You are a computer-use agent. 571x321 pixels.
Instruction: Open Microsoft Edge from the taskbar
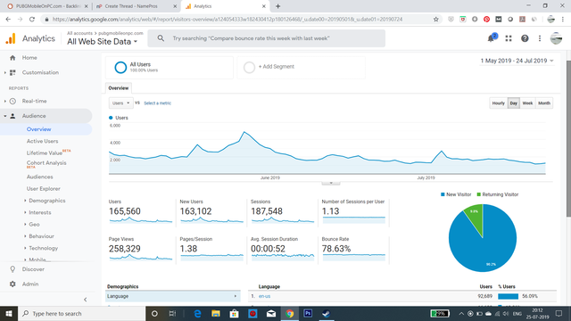click(198, 313)
